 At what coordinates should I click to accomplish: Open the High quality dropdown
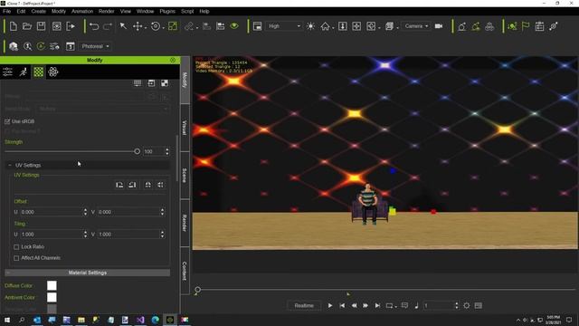tap(284, 26)
